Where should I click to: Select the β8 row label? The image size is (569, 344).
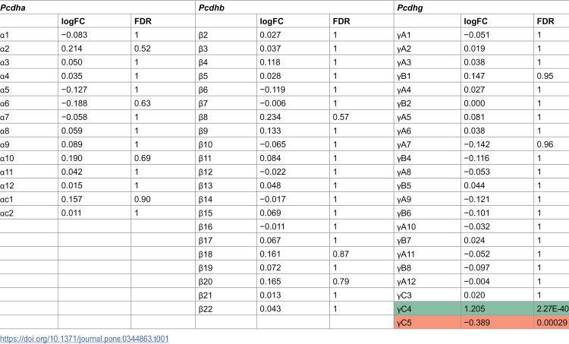(203, 118)
